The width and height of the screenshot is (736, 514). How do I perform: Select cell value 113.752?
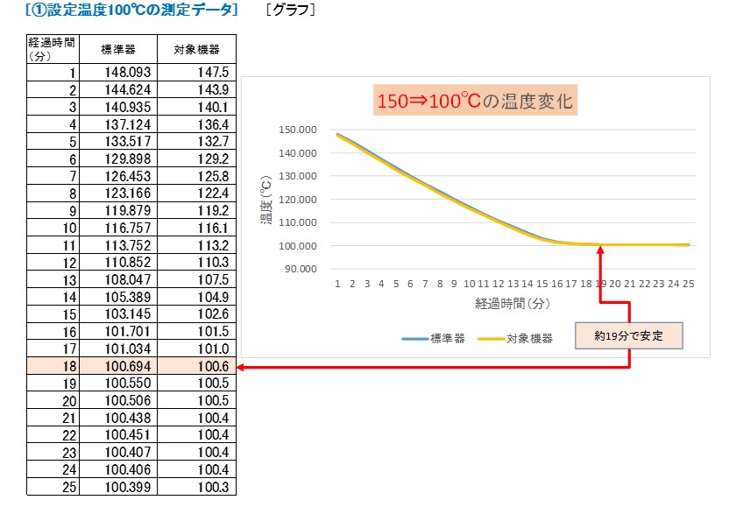click(x=128, y=245)
